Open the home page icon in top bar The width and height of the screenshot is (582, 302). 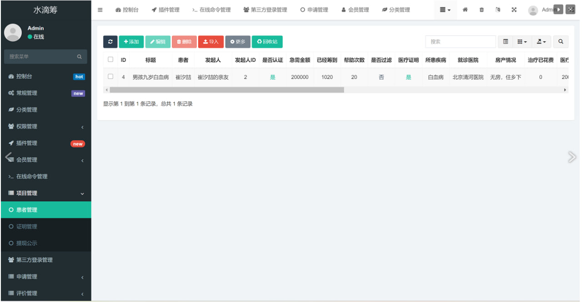tap(465, 10)
